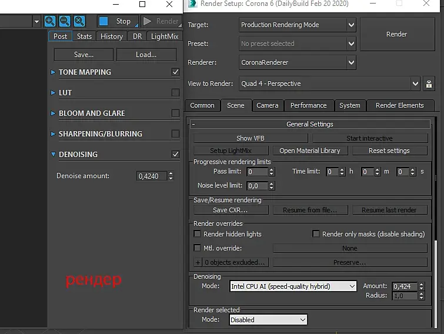444x334 pixels.
Task: Click the Reset settings button
Action: [389, 151]
